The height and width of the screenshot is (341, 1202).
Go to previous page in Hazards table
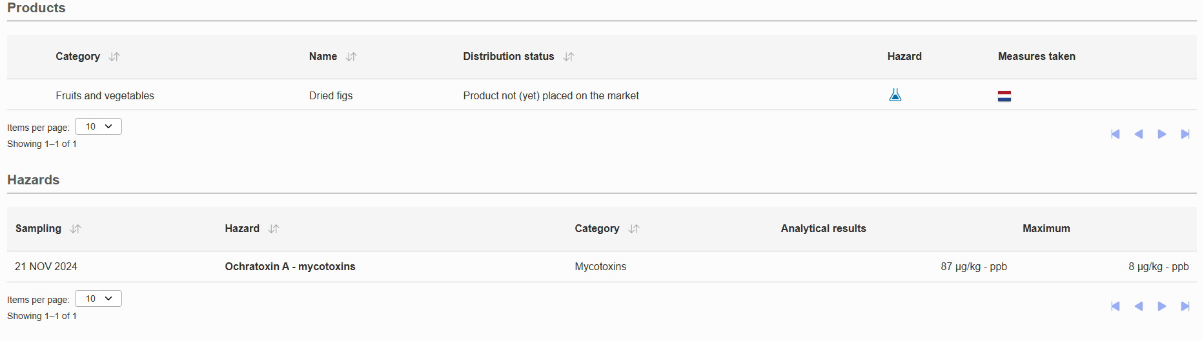(x=1138, y=306)
